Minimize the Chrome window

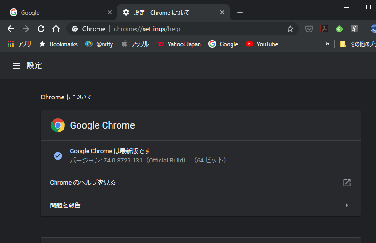click(x=347, y=7)
